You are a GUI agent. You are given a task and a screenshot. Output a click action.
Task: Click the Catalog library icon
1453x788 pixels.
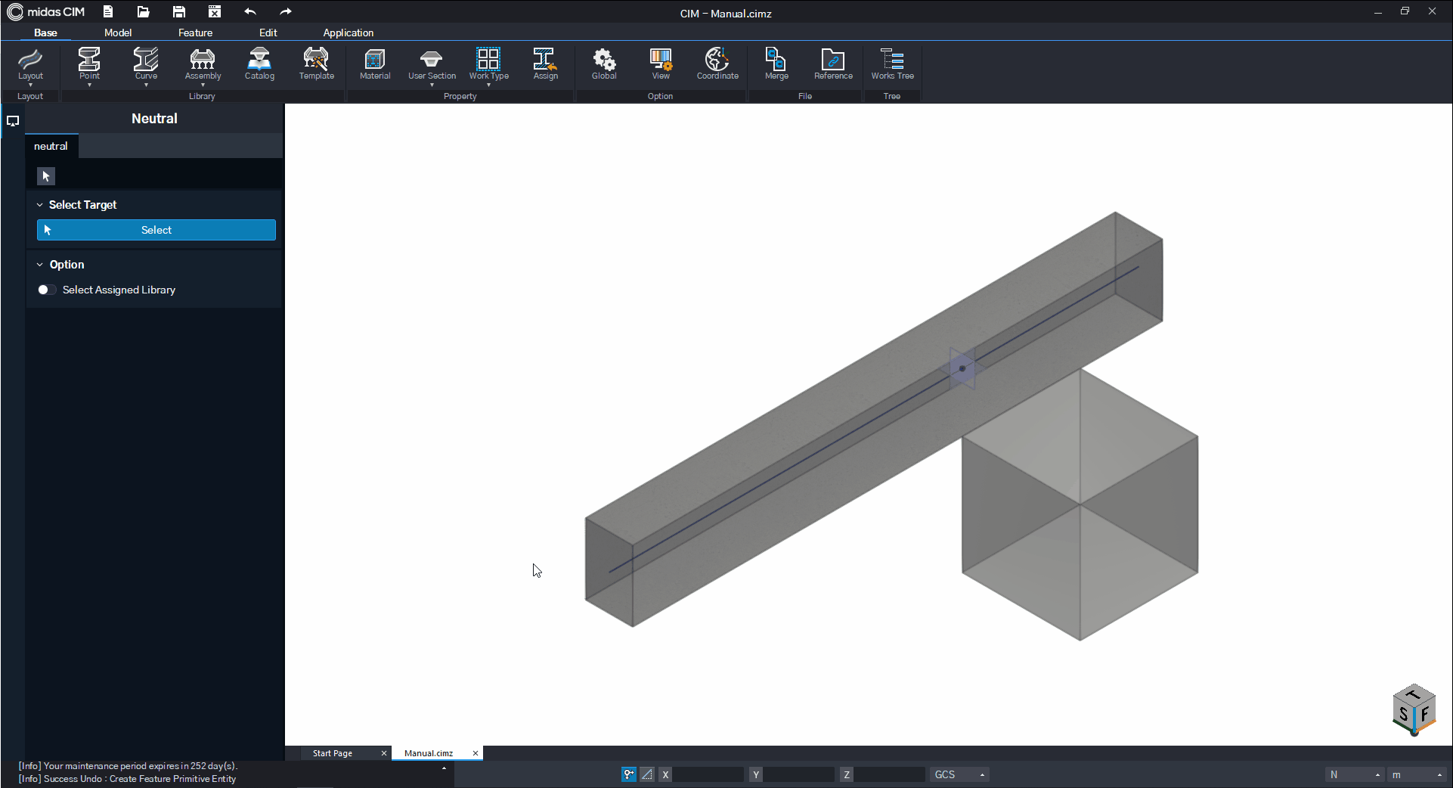pos(259,64)
